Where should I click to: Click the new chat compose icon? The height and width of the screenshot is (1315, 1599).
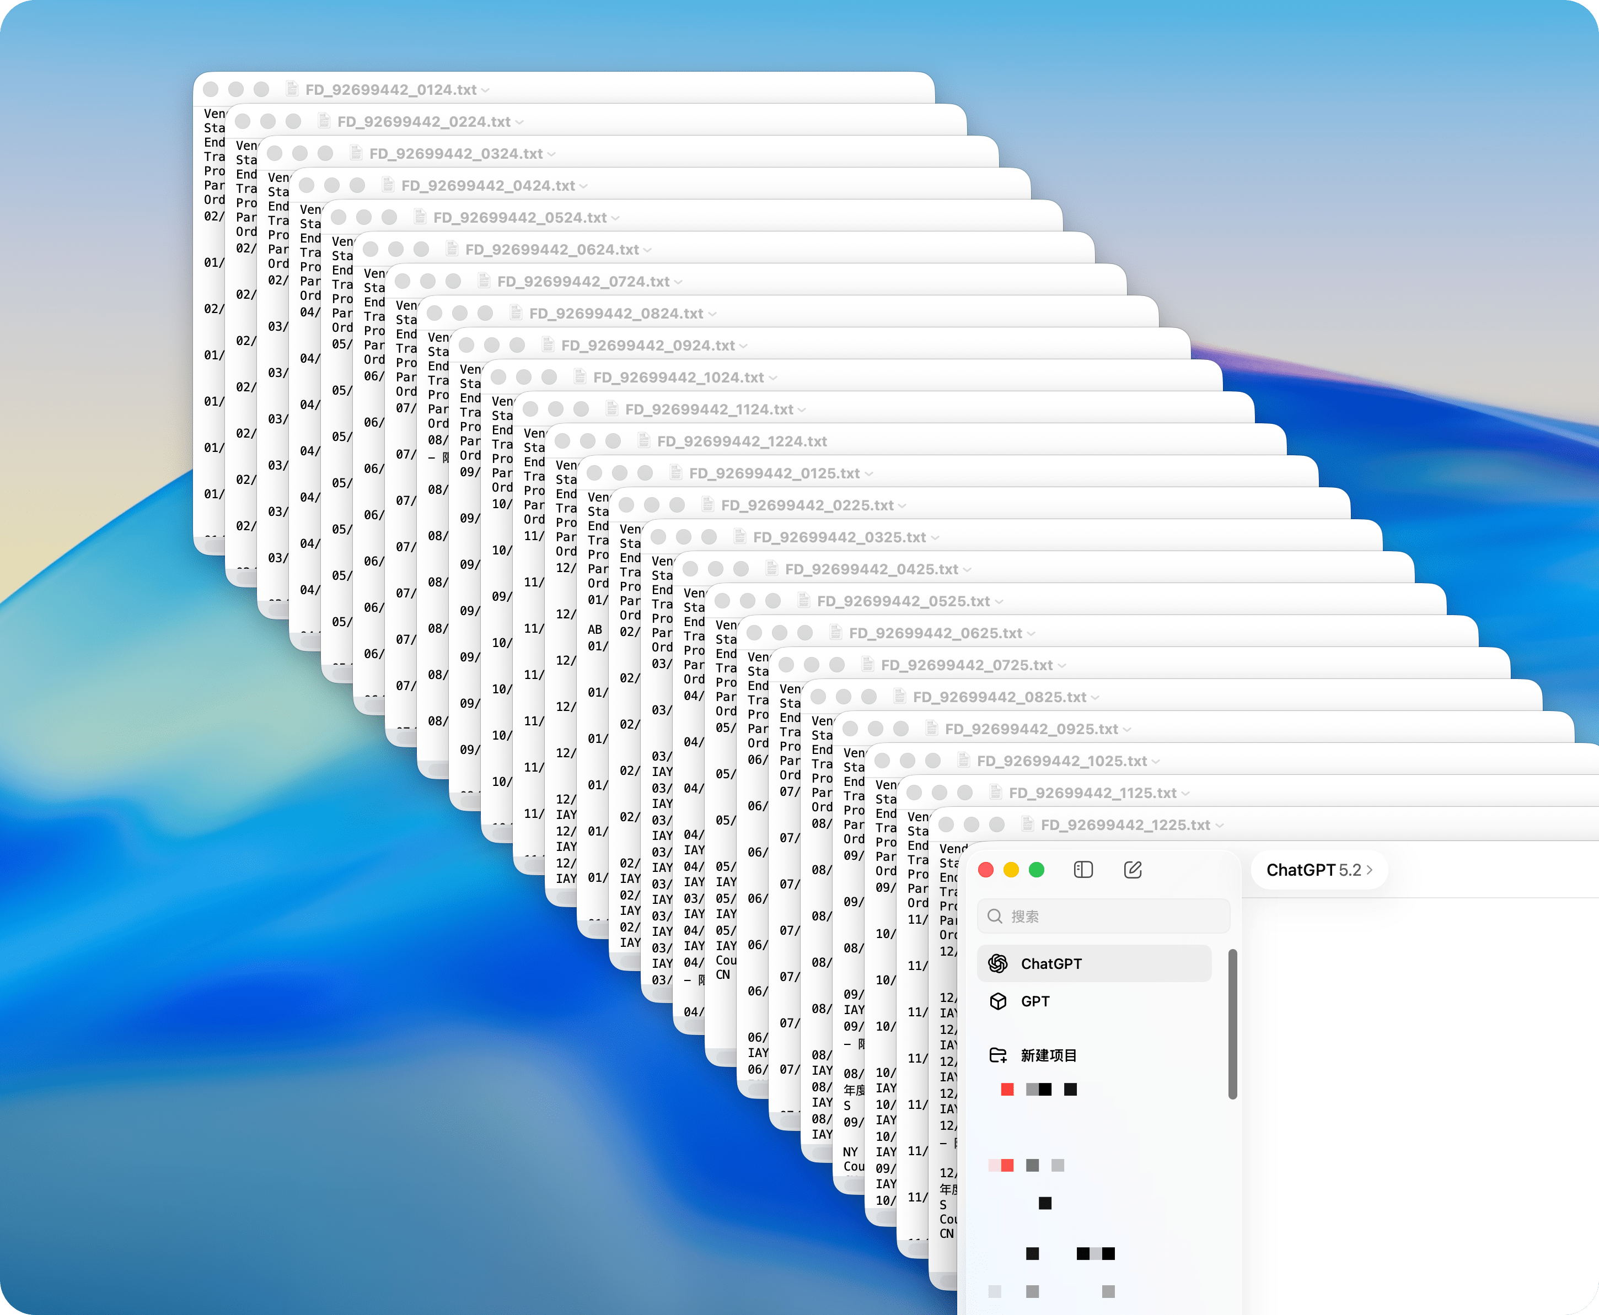point(1132,870)
